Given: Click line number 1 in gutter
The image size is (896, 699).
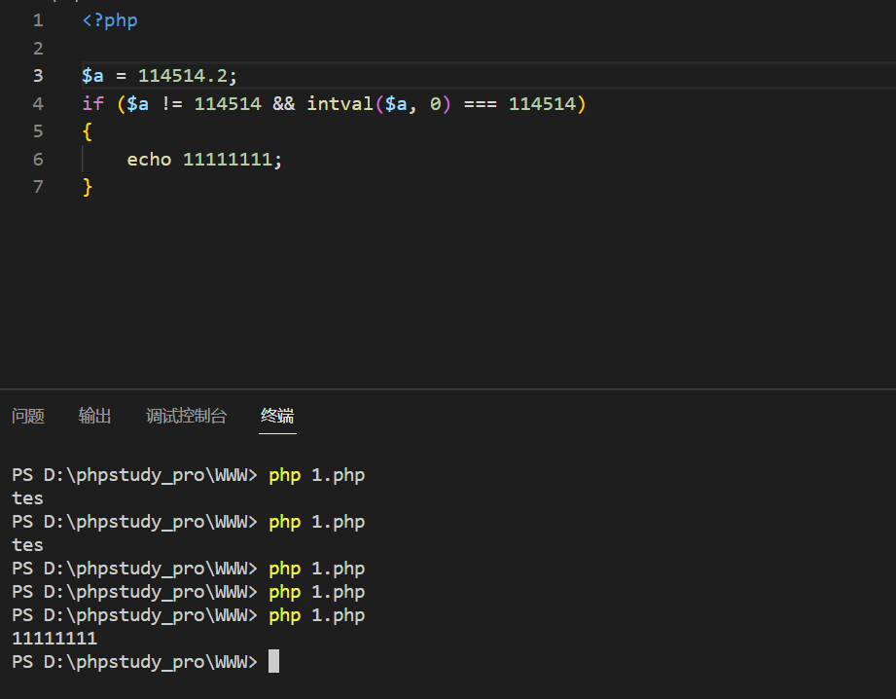Looking at the screenshot, I should [38, 20].
